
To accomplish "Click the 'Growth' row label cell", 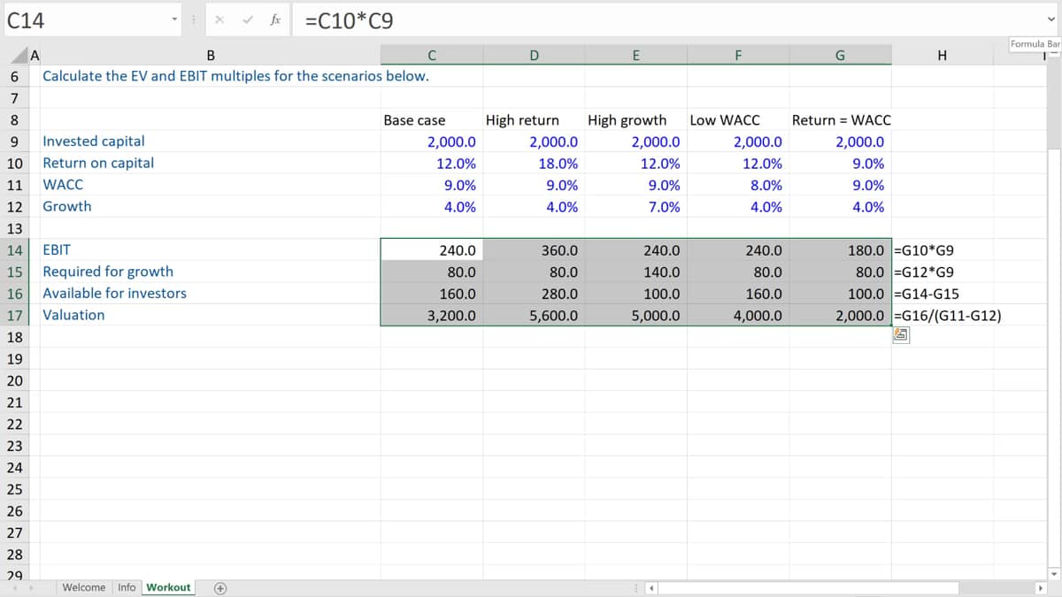I will point(210,206).
